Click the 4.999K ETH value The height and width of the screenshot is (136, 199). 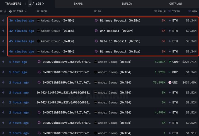160,113
